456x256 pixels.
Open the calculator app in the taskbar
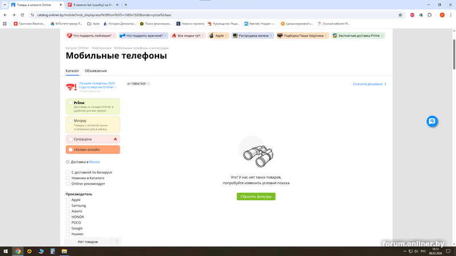click(52, 251)
